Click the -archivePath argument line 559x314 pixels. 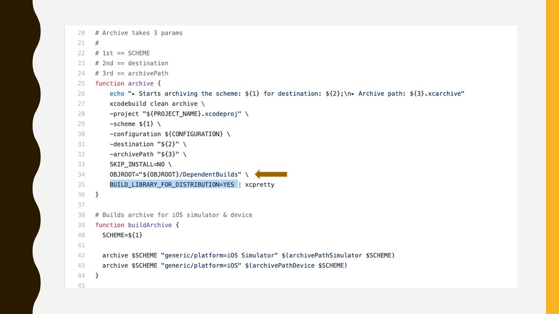(148, 154)
